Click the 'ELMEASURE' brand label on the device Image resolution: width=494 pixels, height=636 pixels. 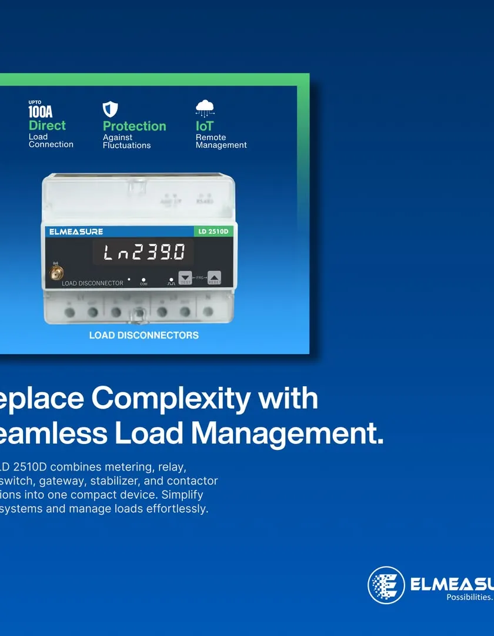tap(76, 231)
